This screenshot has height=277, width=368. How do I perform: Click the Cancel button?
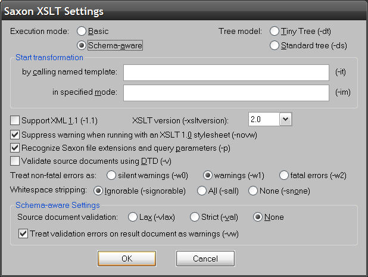tap(205, 259)
